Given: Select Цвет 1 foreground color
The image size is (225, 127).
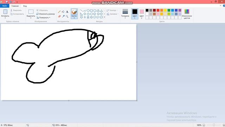Looking at the screenshot, I should 135,14.
